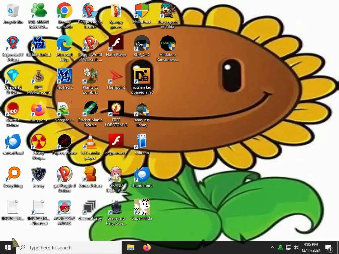Select the Peggle Nights Deluxe icon
Screen dimensions: 339x254
click(90, 10)
